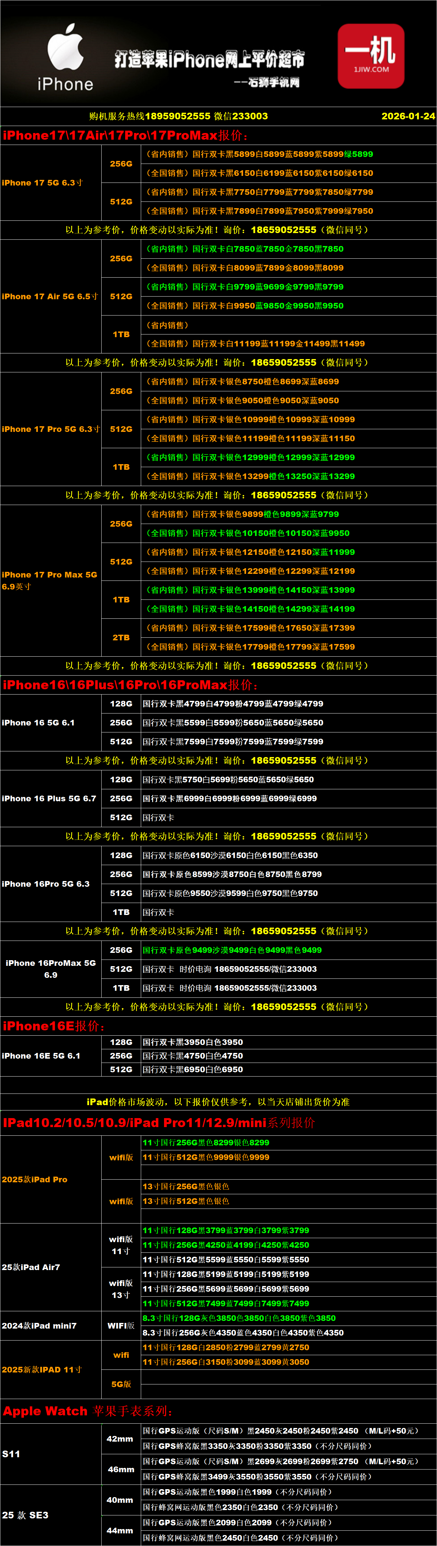Click the 2TB storage cell for iPhone 17 Pro Max
This screenshot has width=437, height=1546.
point(121,637)
